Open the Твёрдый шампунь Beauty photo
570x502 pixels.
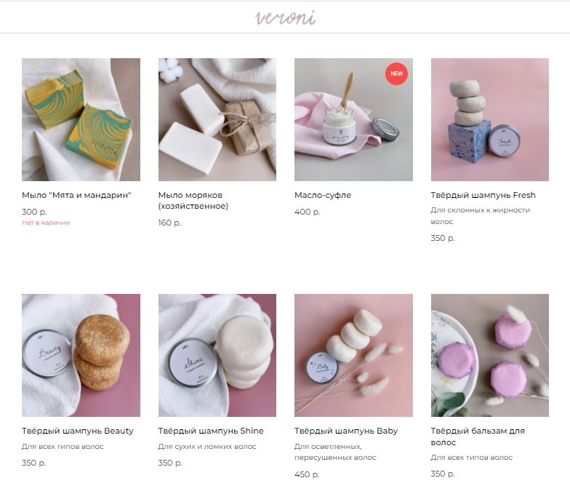(81, 355)
